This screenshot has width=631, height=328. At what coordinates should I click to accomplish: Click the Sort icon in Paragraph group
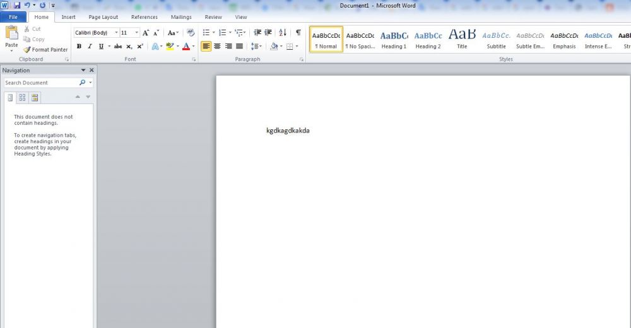click(282, 33)
